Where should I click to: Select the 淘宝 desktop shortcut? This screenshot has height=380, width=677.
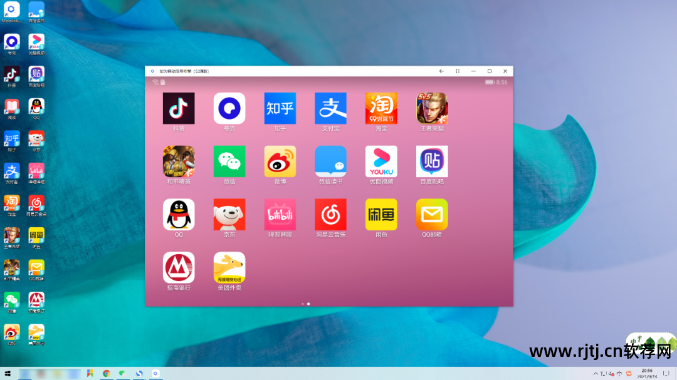point(12,206)
